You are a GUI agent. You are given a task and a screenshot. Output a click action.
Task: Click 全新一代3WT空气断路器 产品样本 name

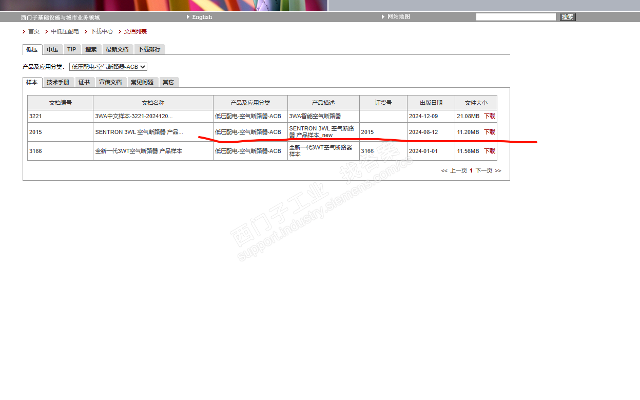[139, 151]
